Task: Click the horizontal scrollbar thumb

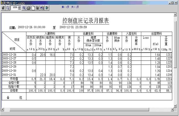Action: coord(79,109)
